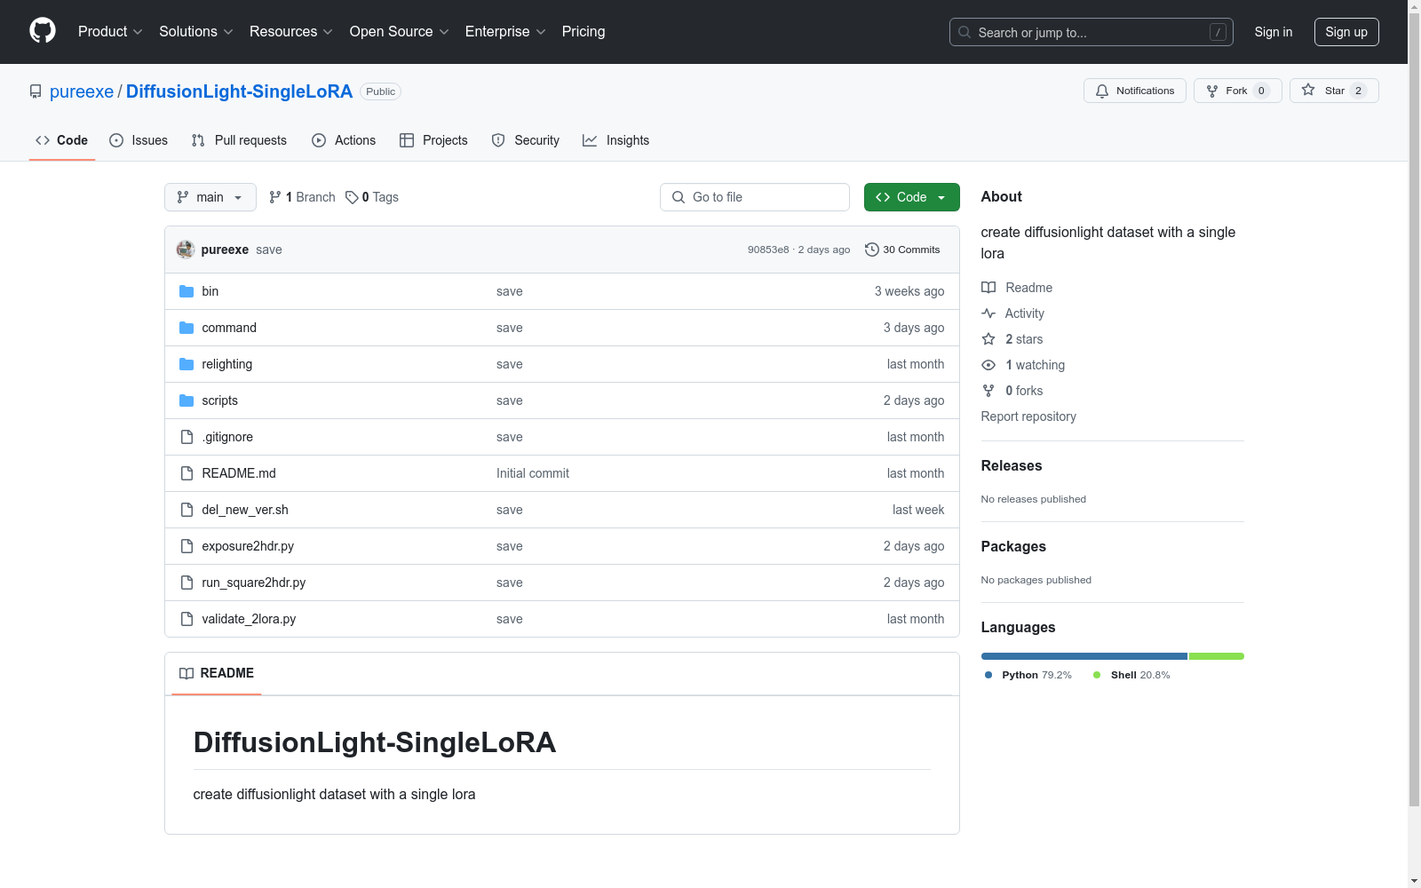This screenshot has height=888, width=1421.
Task: Open DiffusionLight-SingleLoRA repository link
Action: (239, 91)
